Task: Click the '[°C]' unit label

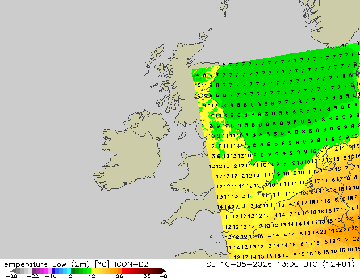Action: click(x=102, y=264)
